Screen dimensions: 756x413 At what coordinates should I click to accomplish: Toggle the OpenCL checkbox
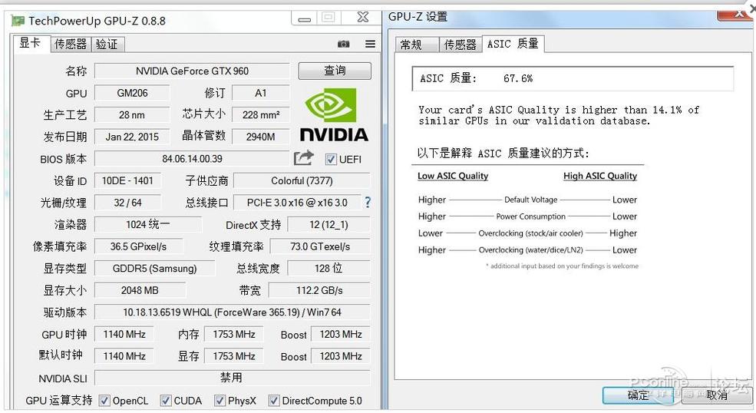(x=104, y=401)
